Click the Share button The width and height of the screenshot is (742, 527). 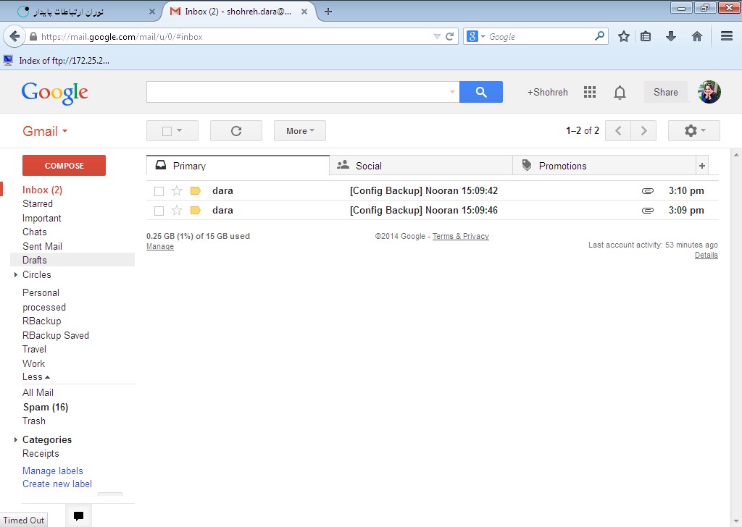[x=665, y=92]
